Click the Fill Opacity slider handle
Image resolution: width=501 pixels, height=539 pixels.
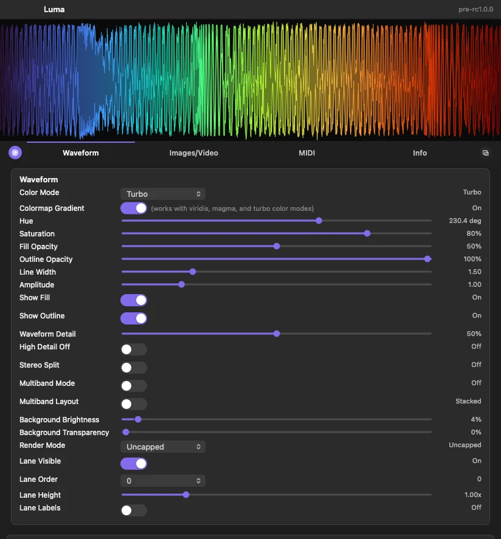click(x=277, y=246)
